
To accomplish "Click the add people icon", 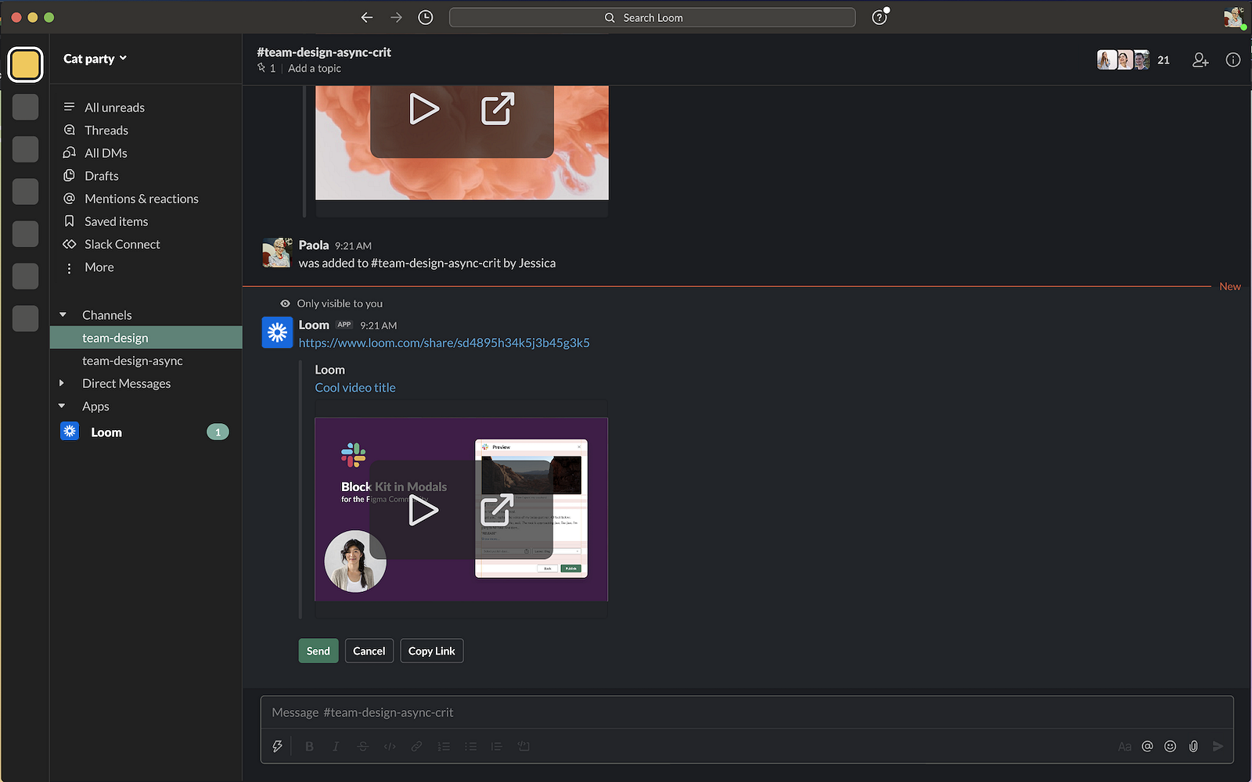I will 1200,60.
